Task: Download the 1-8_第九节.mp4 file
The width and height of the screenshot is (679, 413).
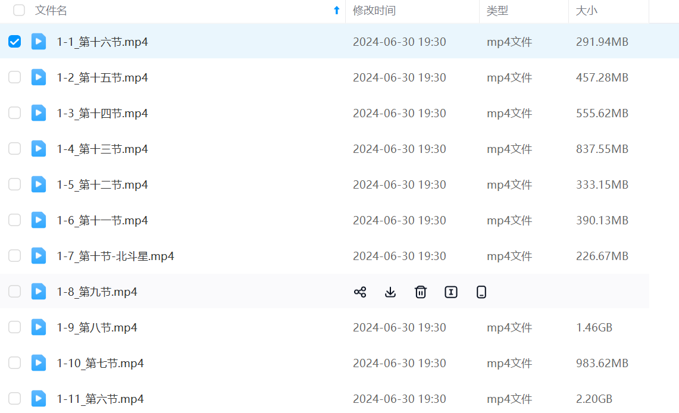Action: click(x=390, y=292)
